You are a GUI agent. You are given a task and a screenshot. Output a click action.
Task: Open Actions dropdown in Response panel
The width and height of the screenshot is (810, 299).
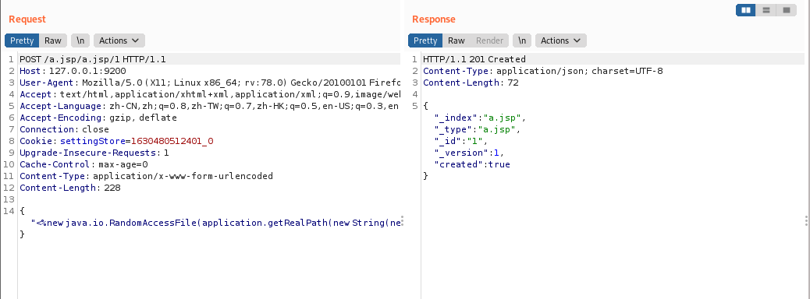(x=561, y=40)
